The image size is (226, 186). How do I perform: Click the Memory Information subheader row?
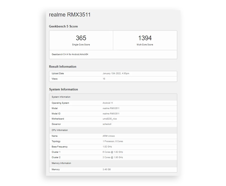[x=113, y=163]
